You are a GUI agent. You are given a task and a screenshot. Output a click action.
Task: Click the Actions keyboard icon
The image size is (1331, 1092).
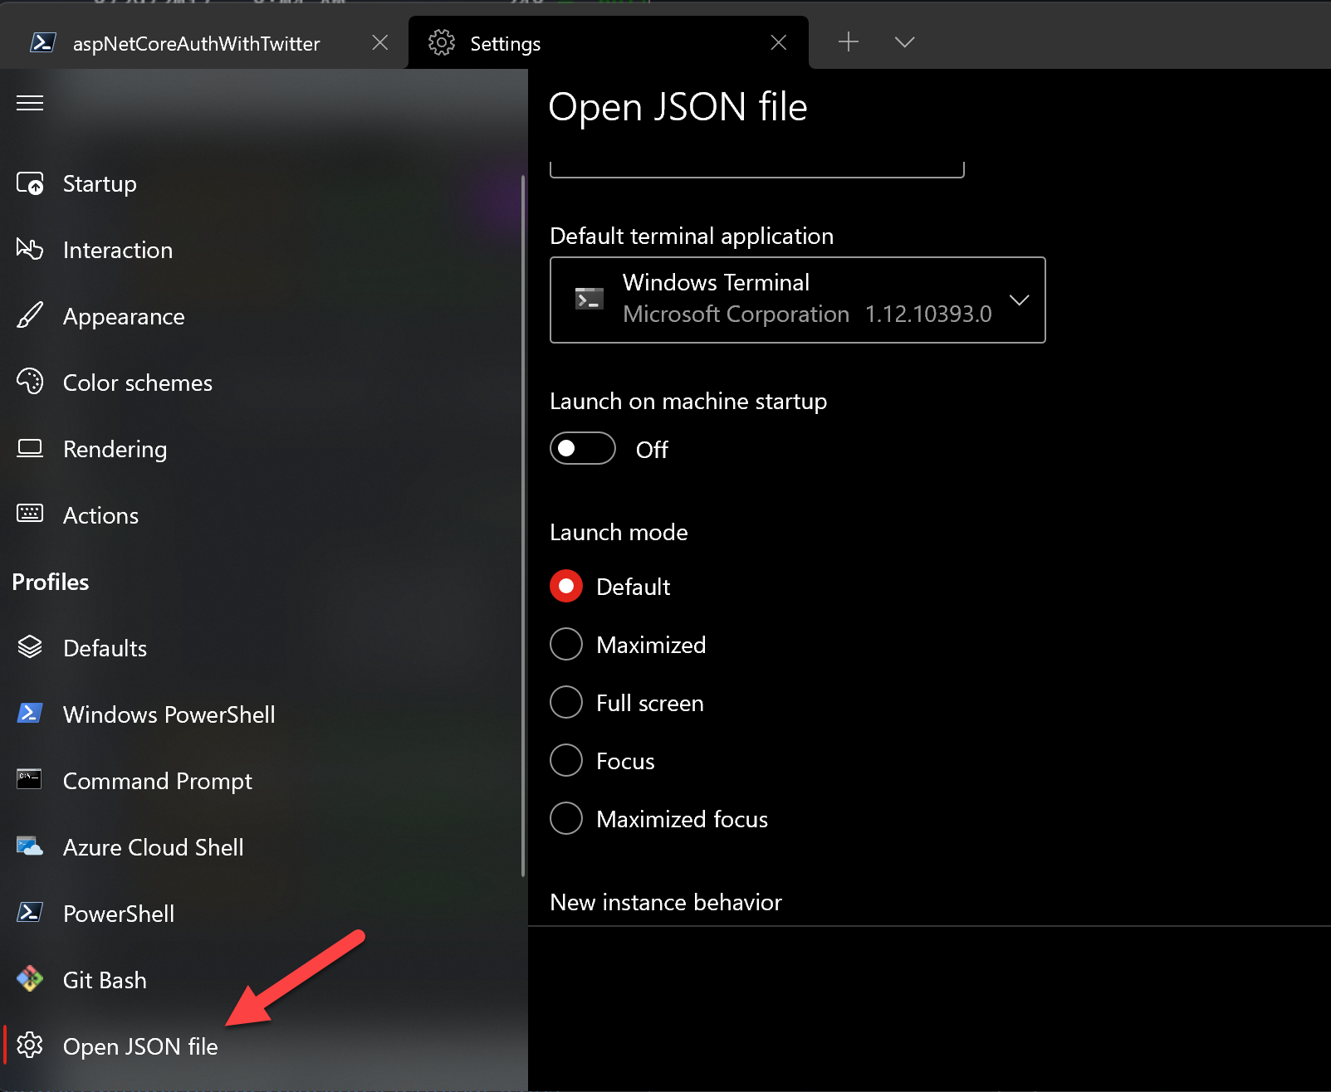(x=29, y=514)
